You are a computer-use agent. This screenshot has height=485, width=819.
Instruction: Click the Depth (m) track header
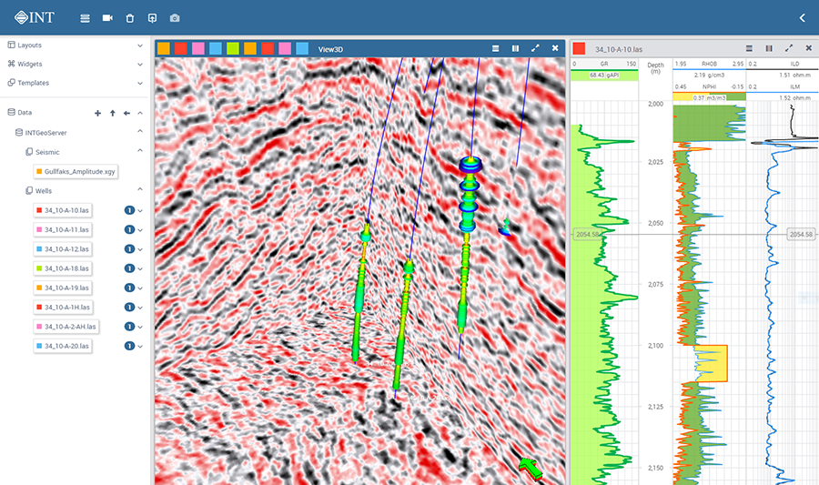(x=655, y=68)
